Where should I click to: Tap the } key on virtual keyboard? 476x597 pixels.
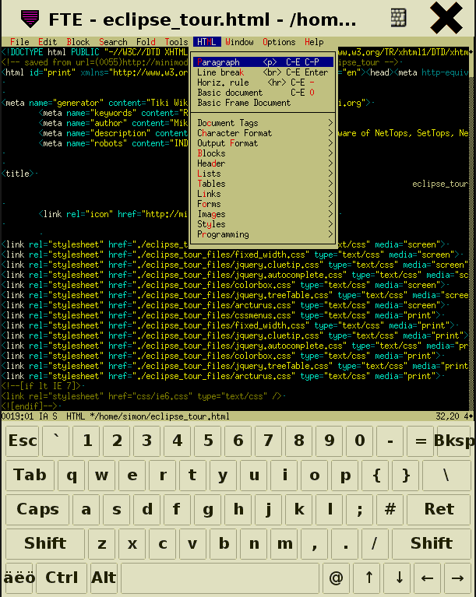coord(405,475)
